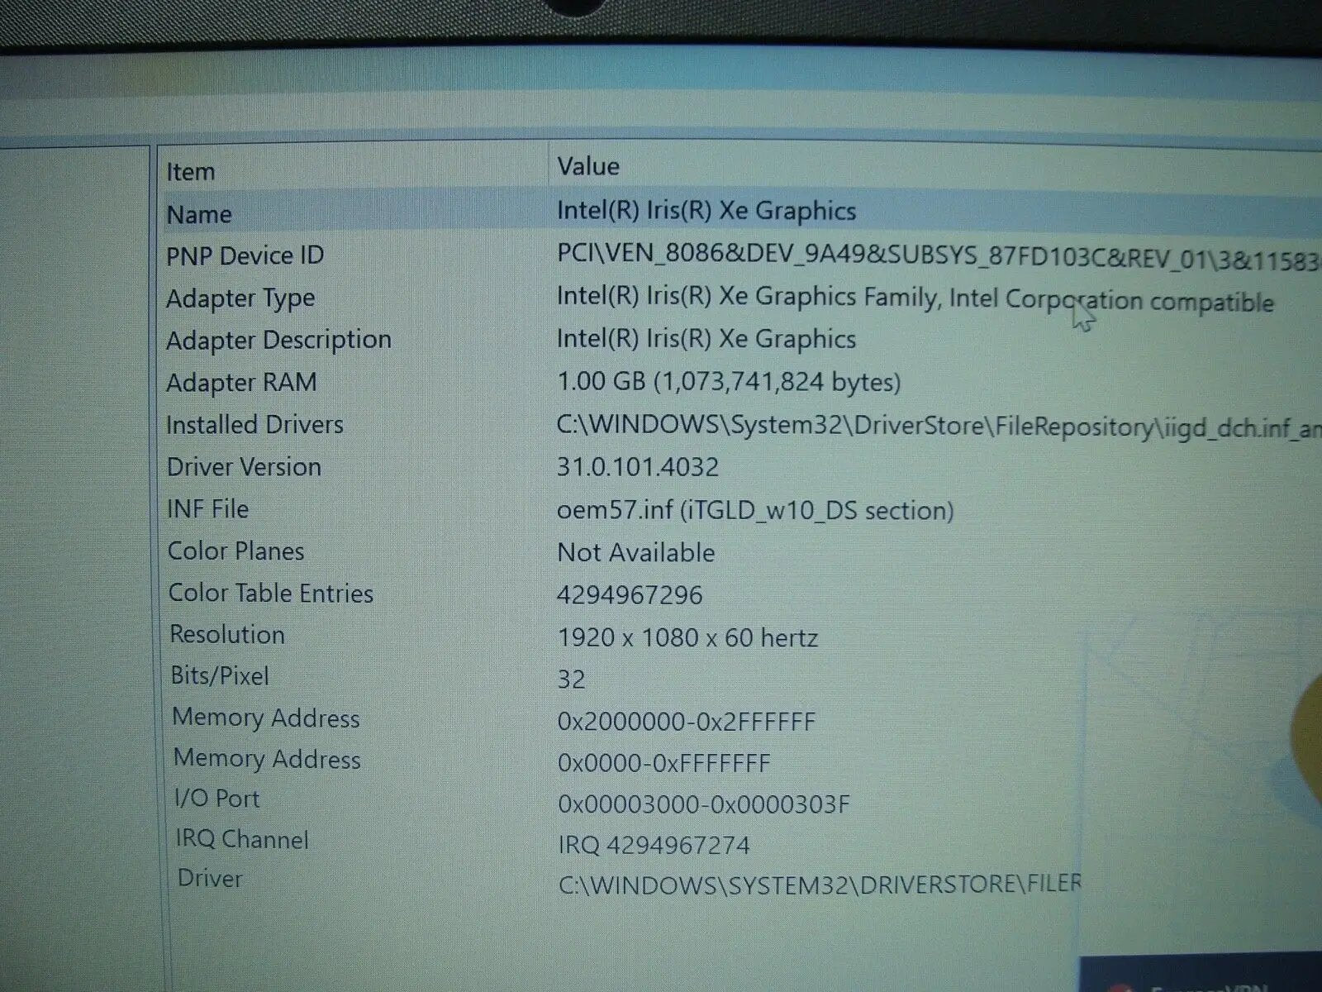Click the oem57.inf value
This screenshot has width=1322, height=992.
pyautogui.click(x=755, y=510)
